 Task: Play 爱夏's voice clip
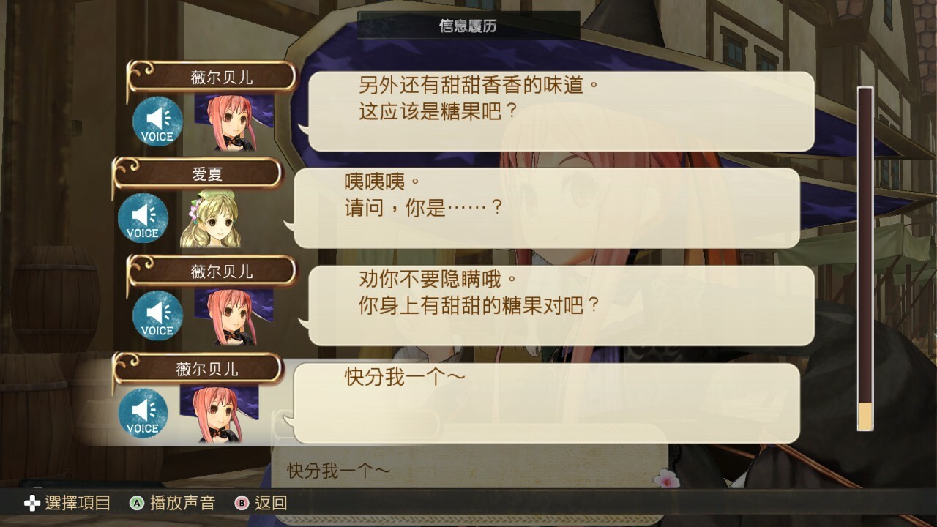(x=143, y=218)
